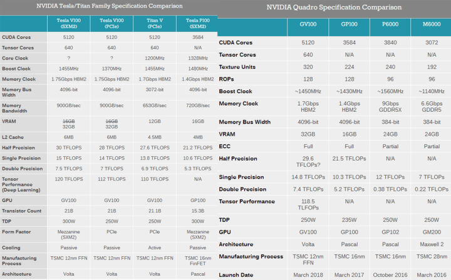Click the 'TSMC 16nm FinFET' cell
The width and height of the screenshot is (451, 280).
click(x=198, y=261)
